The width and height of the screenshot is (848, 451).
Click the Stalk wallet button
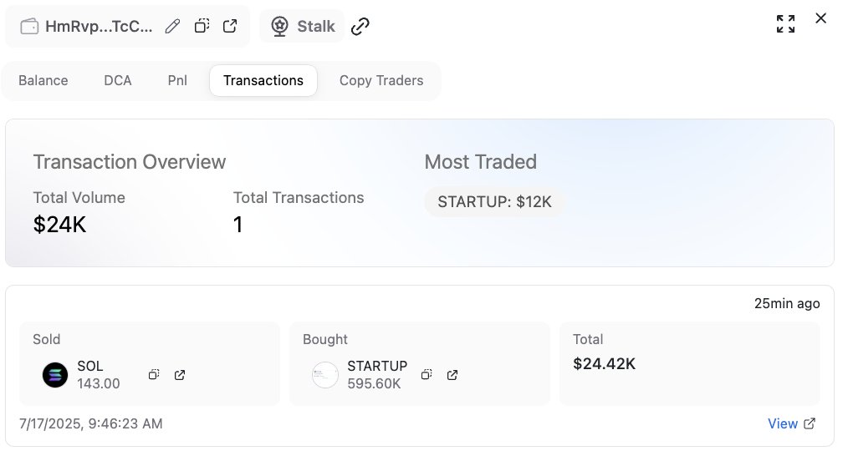pyautogui.click(x=302, y=26)
